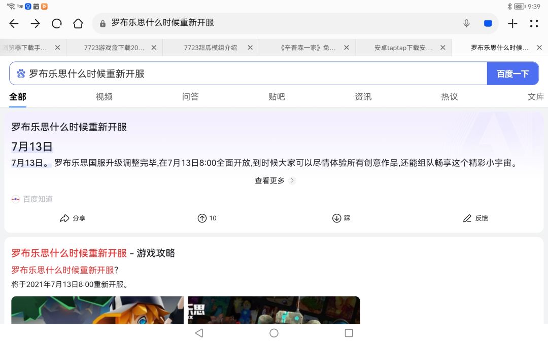The image size is (548, 342).
Task: Close the 7723甜瓜模组介绍 tab
Action: (250, 48)
